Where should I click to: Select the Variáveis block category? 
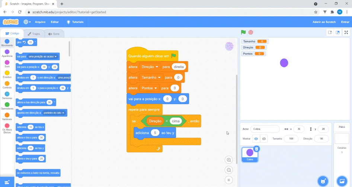[x=7, y=116]
